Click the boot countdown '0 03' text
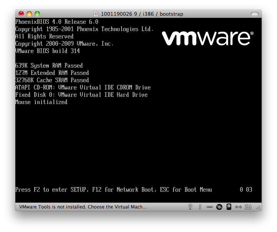The width and height of the screenshot is (277, 232). click(246, 189)
